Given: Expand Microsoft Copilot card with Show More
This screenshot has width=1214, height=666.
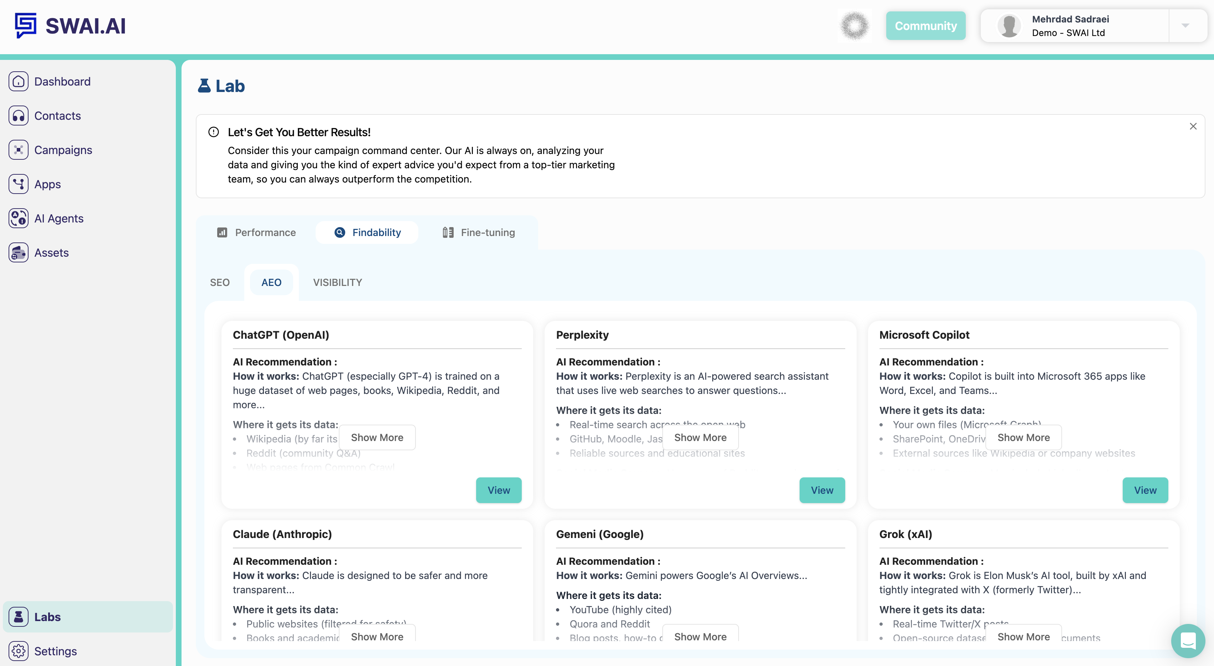Looking at the screenshot, I should pyautogui.click(x=1024, y=437).
